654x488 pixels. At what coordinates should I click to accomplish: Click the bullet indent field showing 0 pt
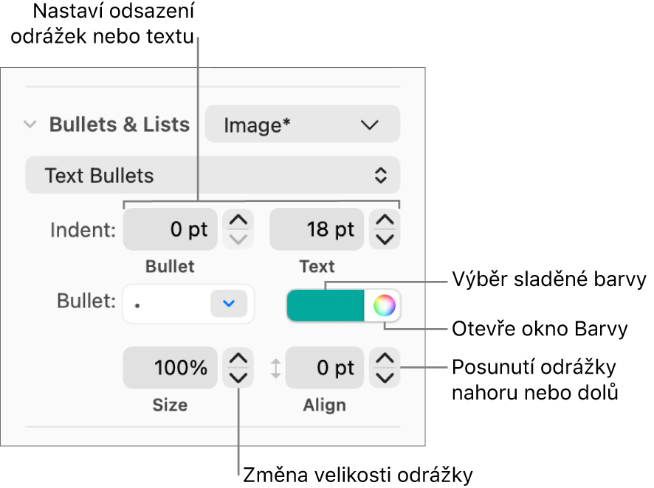coord(170,229)
